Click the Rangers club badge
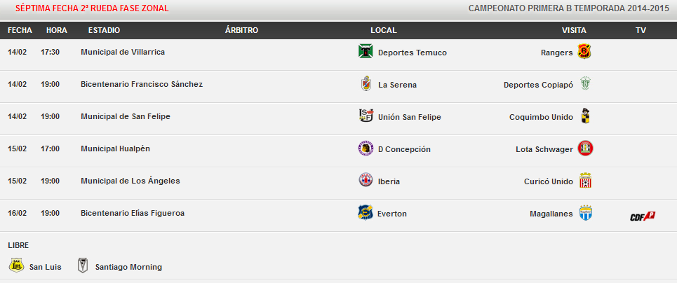Viewport: 677px width, 283px height. [584, 51]
